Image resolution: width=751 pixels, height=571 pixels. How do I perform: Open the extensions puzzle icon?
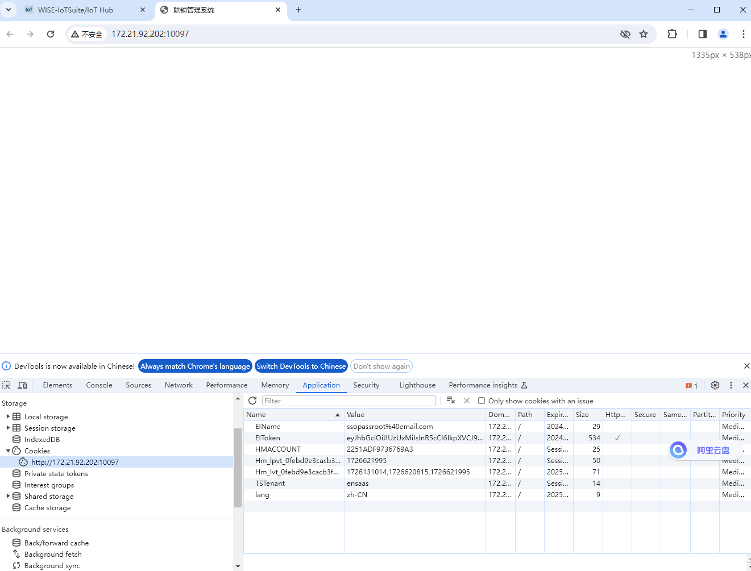[673, 34]
